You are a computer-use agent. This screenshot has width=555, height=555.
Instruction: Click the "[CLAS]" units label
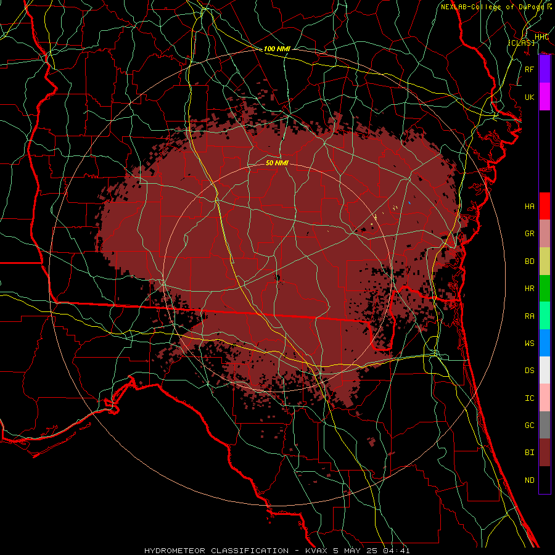pos(521,43)
